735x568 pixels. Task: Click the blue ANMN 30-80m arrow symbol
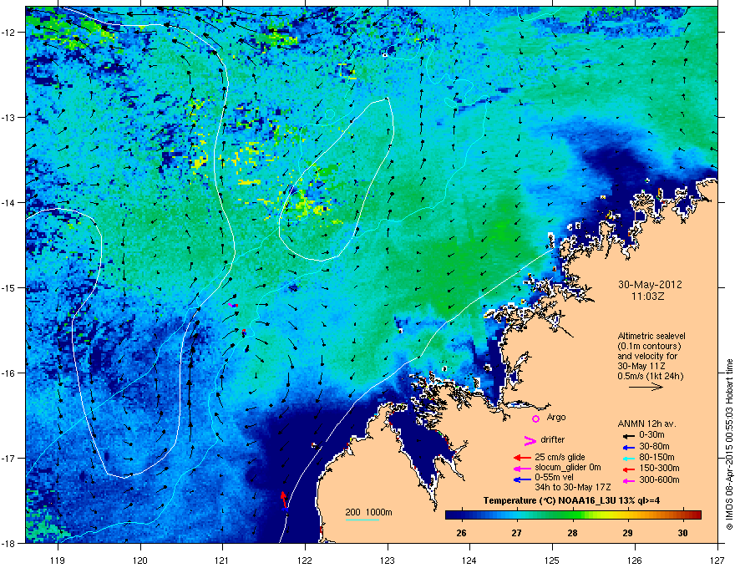point(629,447)
